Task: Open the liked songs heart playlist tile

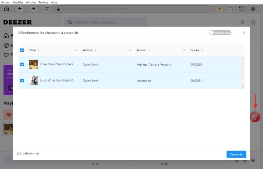Action: 8,115
